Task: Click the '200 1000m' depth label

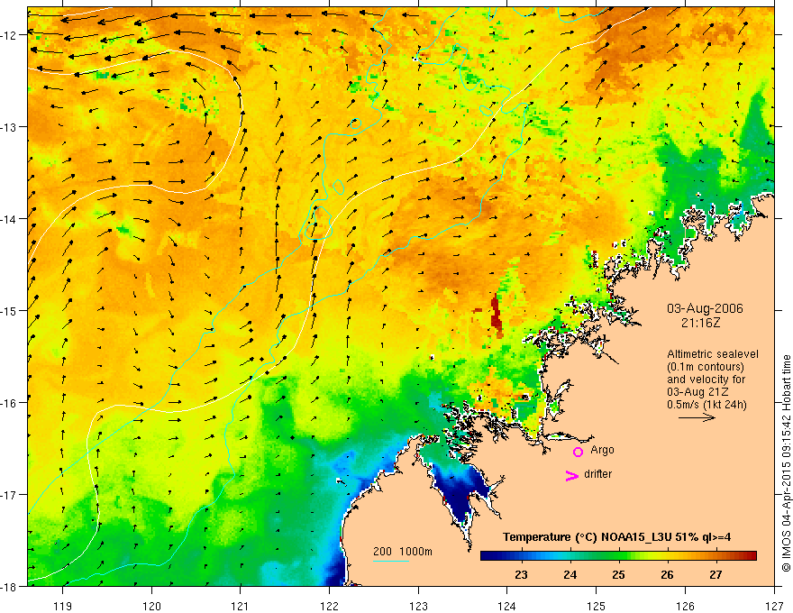Action: (403, 552)
